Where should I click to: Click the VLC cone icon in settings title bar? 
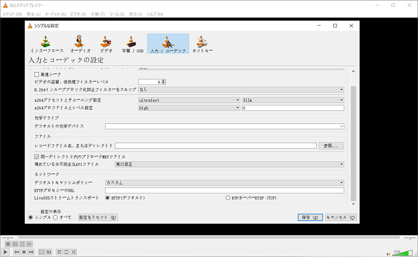coord(30,25)
